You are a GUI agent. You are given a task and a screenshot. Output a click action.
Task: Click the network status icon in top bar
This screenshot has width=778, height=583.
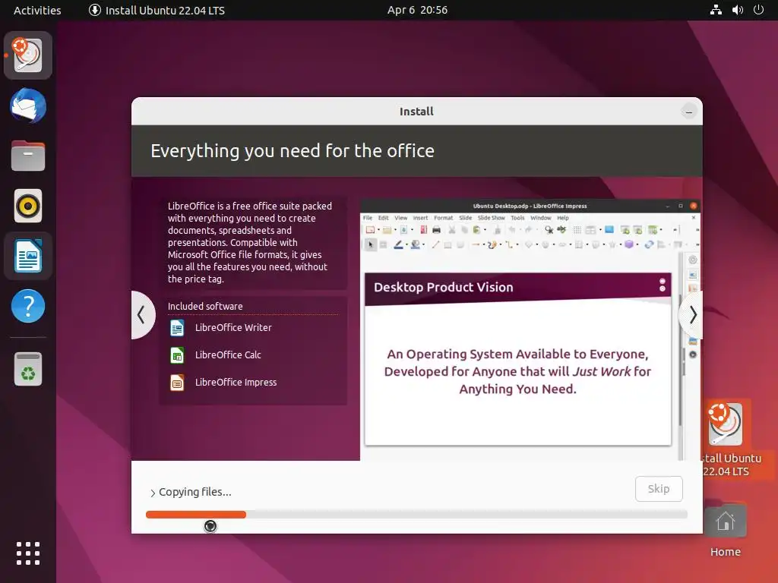coord(716,10)
